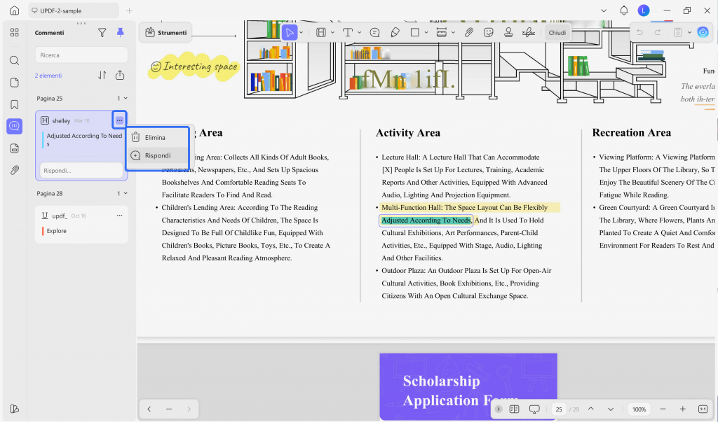Select the comments panel icon in the sidebar
Screen dimensions: 718x422
point(15,126)
